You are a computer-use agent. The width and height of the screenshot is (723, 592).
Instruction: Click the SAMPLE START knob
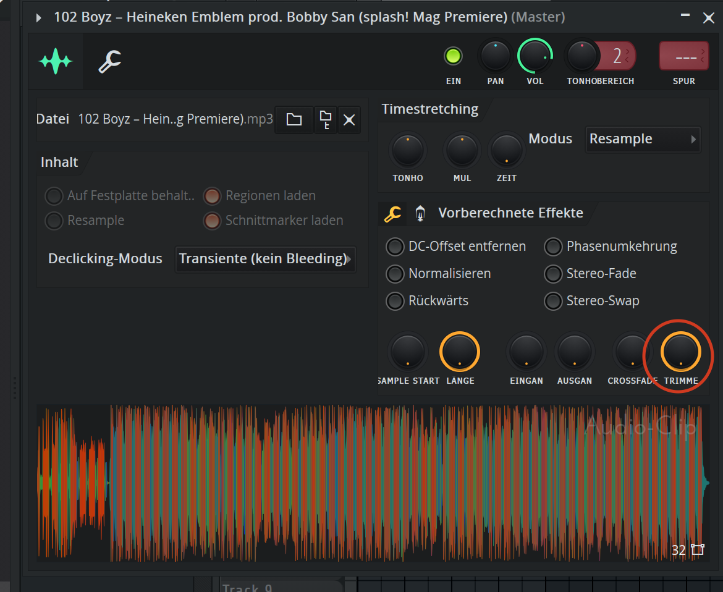[x=408, y=352]
